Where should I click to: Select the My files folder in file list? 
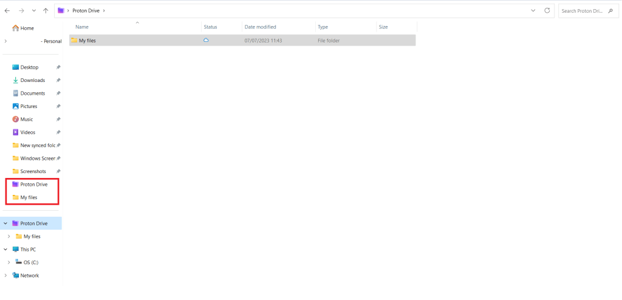pos(242,40)
